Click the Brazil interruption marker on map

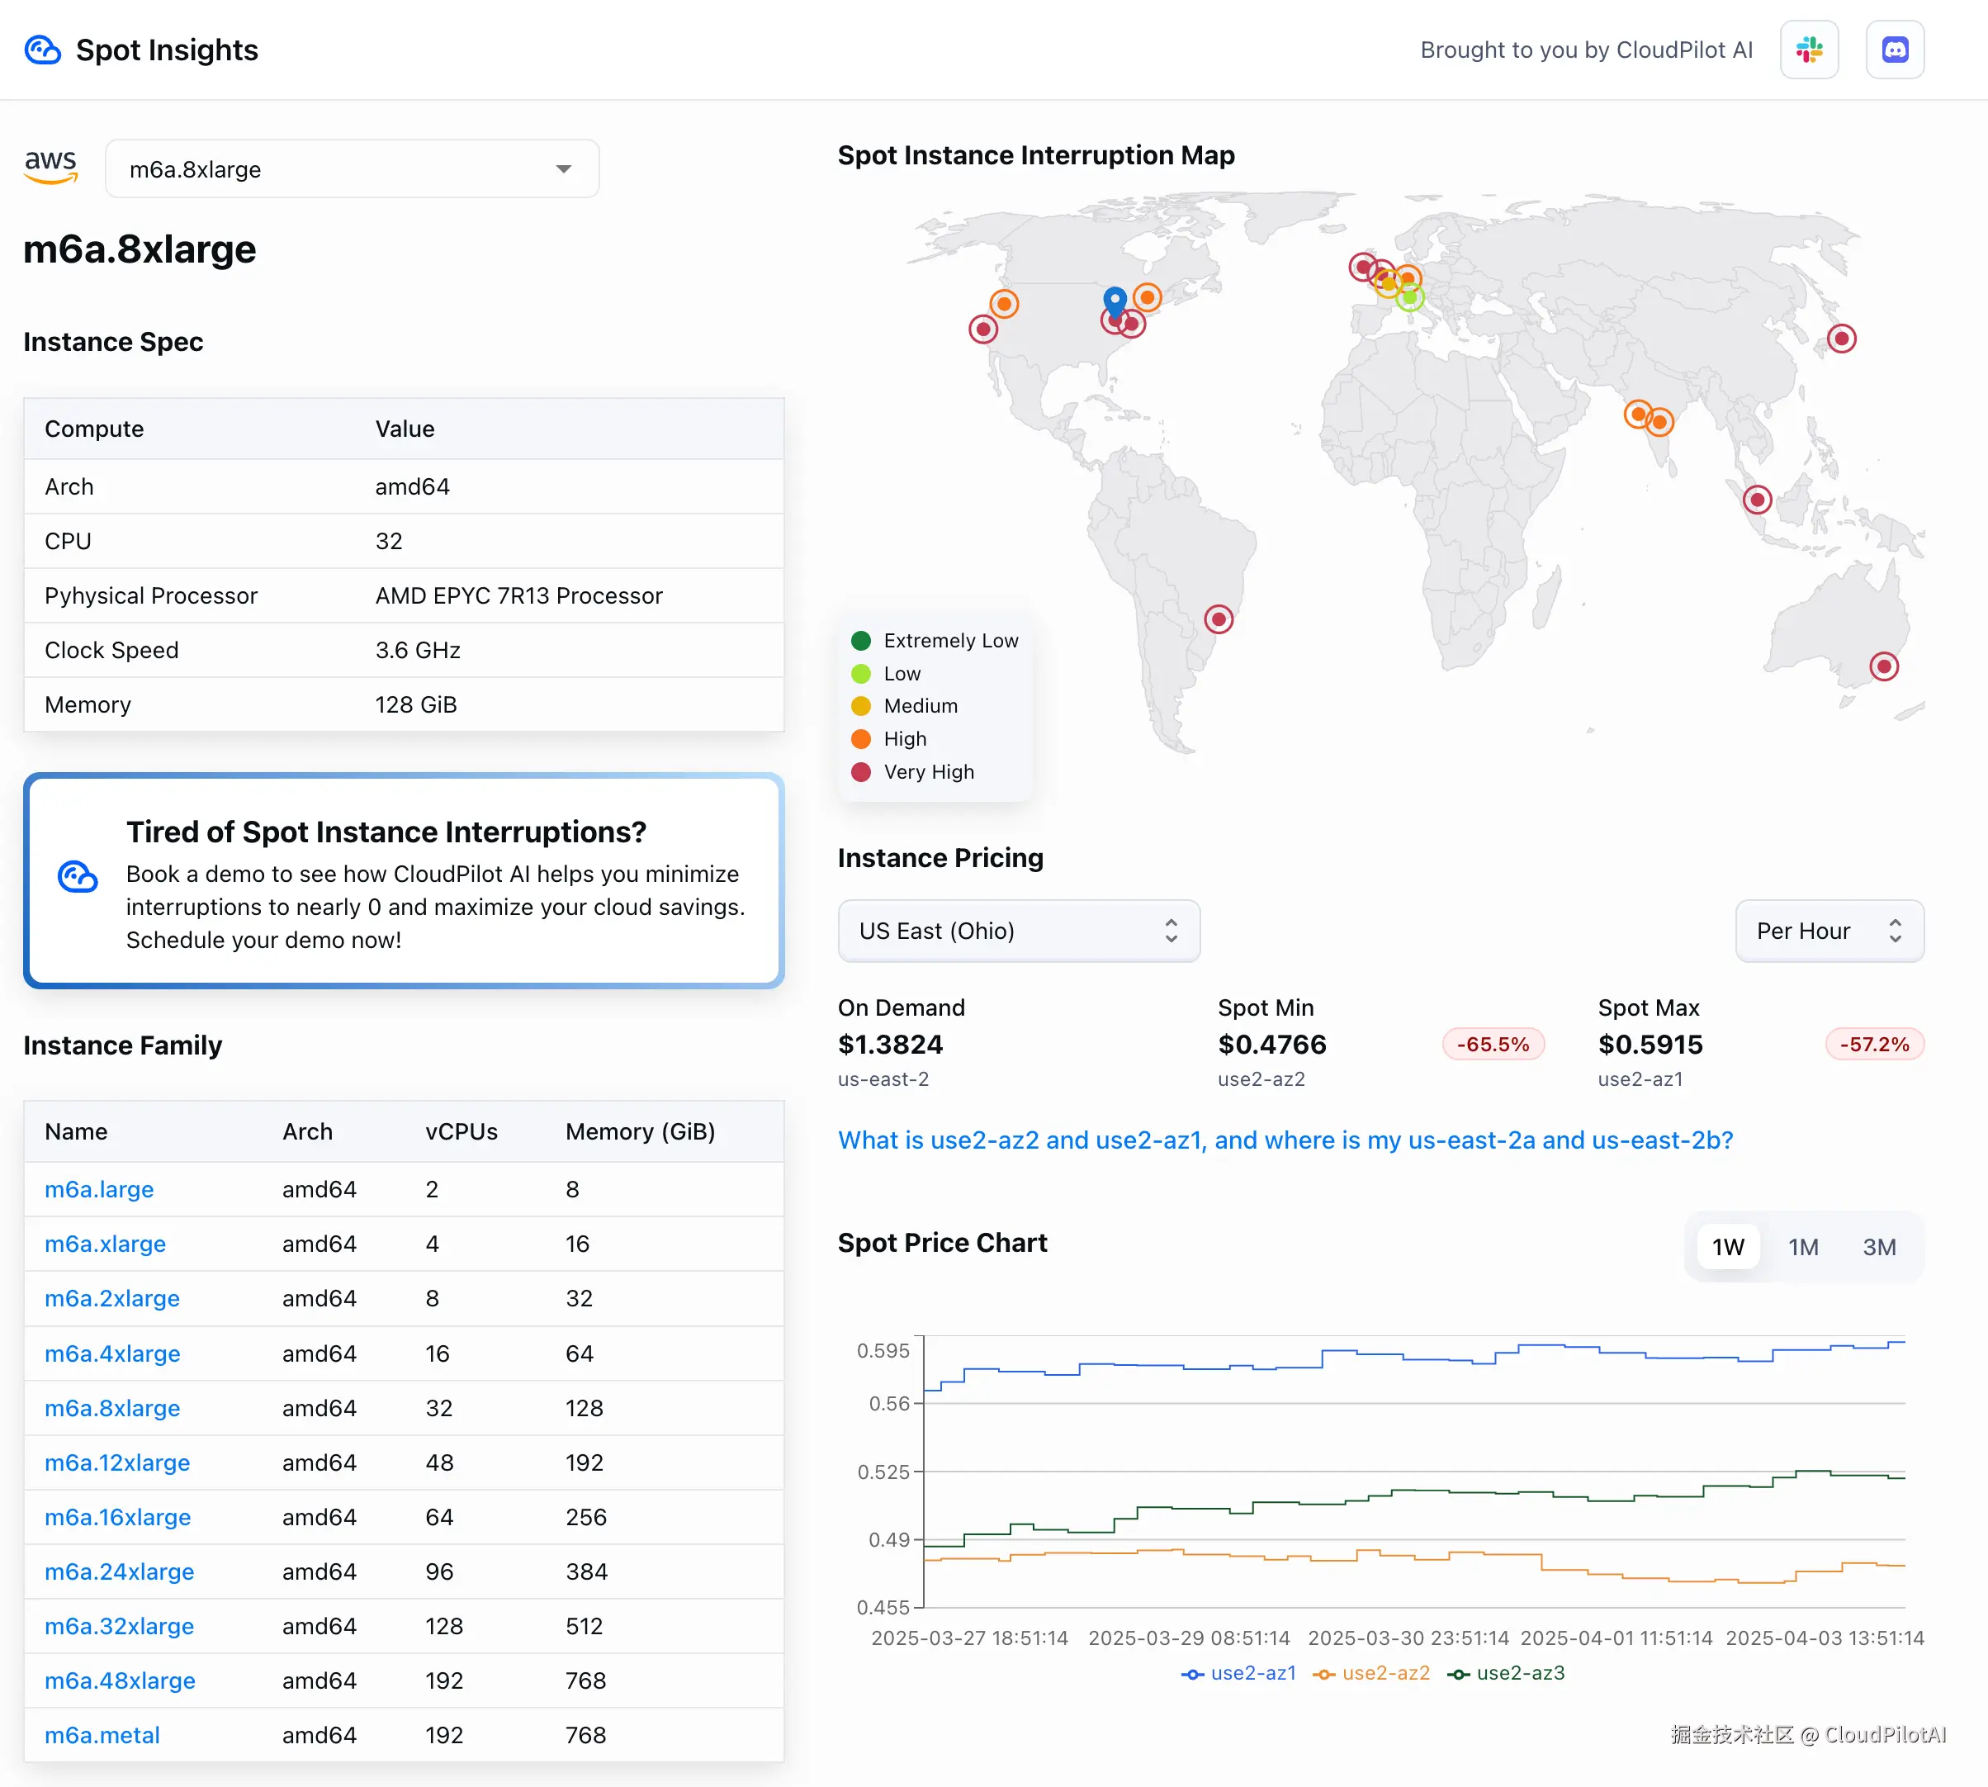(1219, 619)
